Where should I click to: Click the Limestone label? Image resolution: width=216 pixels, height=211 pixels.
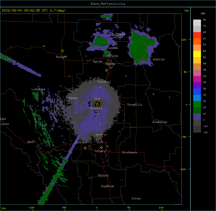click(x=38, y=89)
